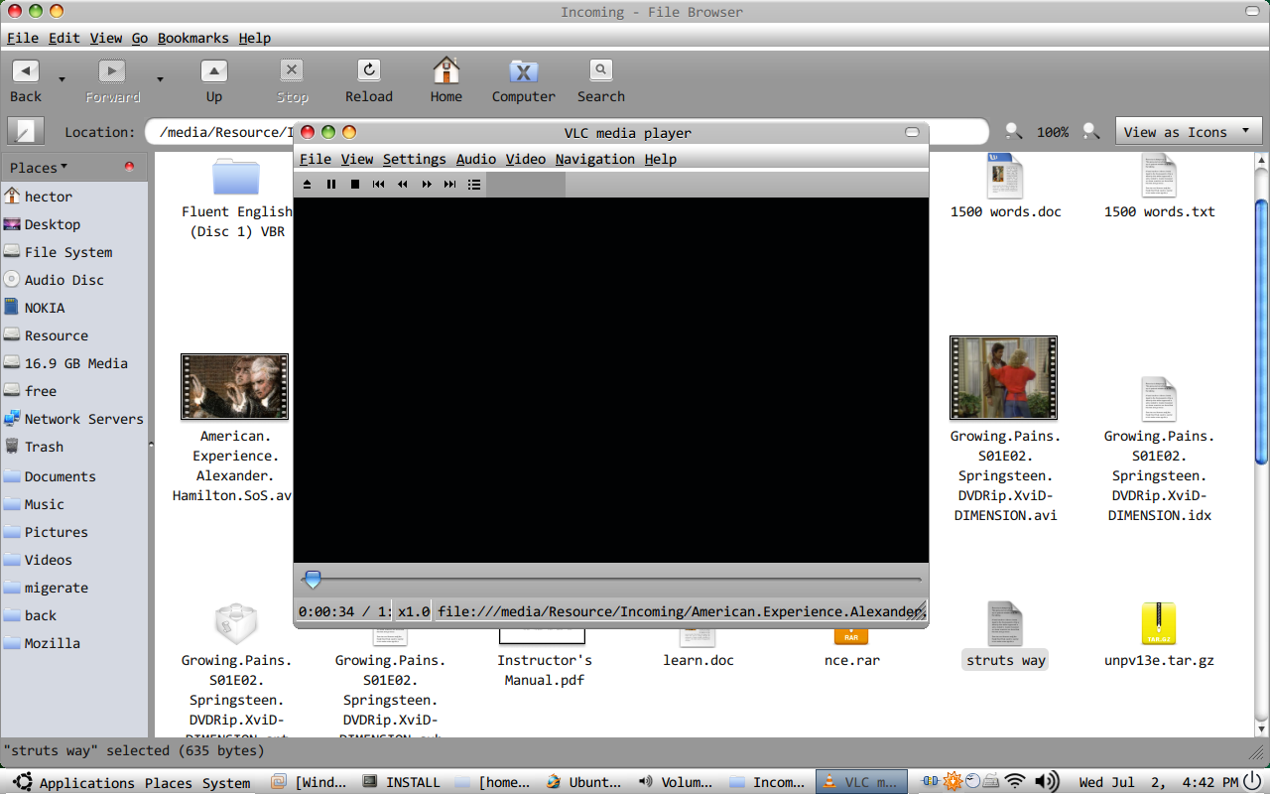Click the VLC seek slider handle

313,579
